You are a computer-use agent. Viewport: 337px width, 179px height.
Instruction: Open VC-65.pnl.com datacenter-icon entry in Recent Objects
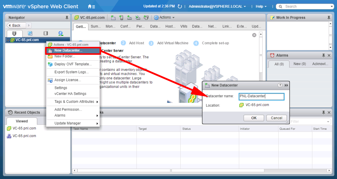point(21,136)
